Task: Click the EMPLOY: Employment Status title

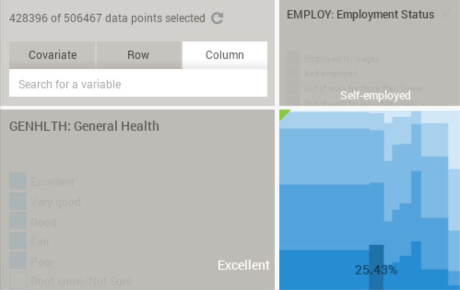Action: pyautogui.click(x=360, y=14)
